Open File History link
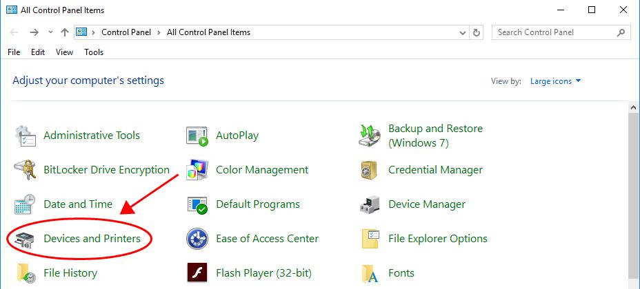Viewport: 640px width, 289px height. click(x=70, y=272)
